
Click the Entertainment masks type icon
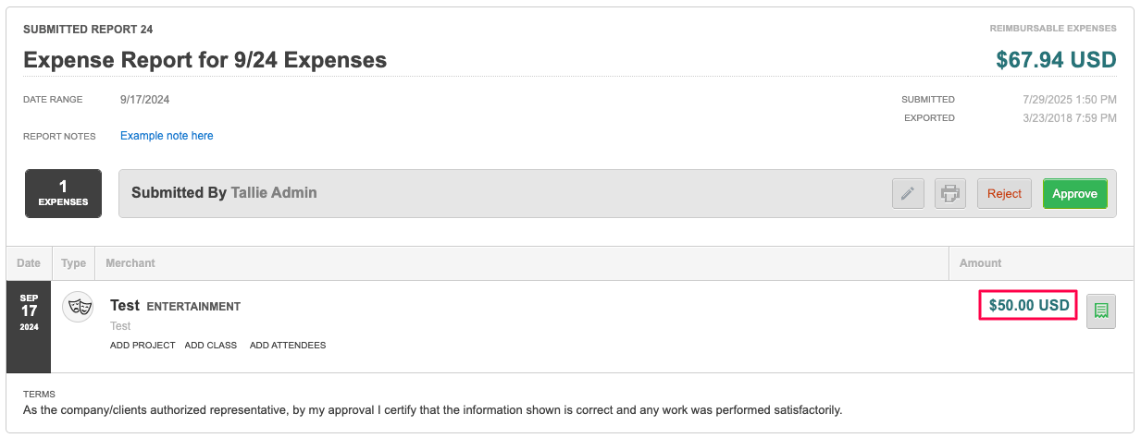[78, 307]
